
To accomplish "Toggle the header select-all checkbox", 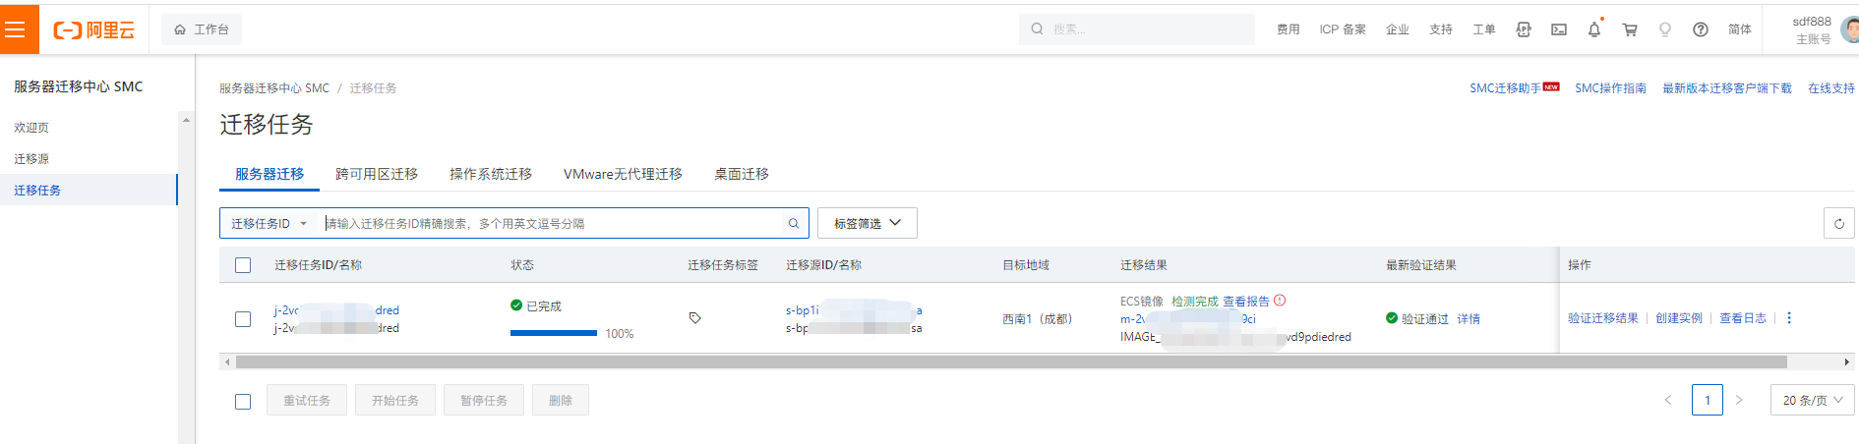I will click(x=243, y=265).
